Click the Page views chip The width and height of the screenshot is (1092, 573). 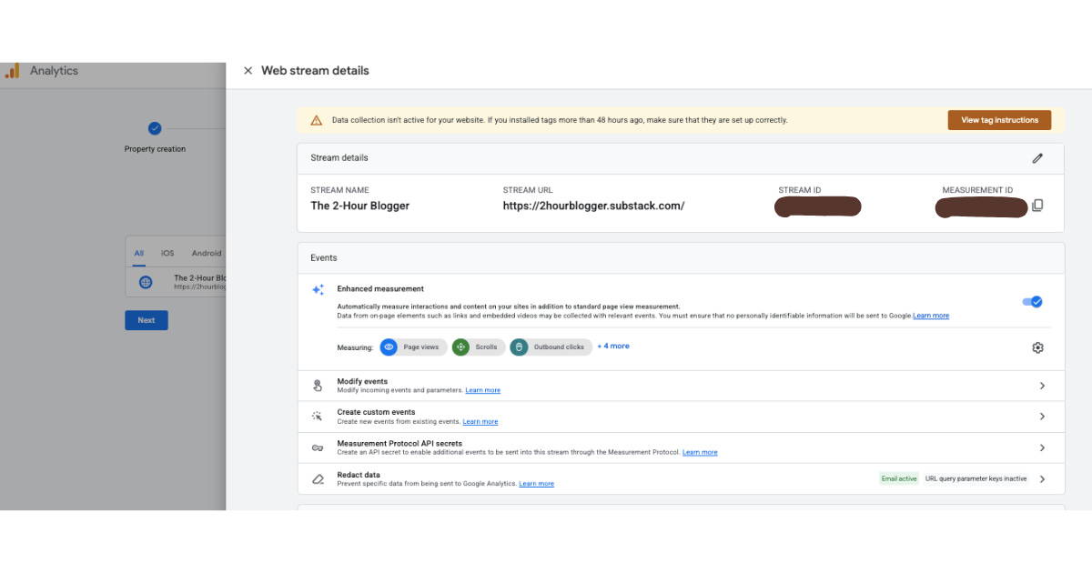(x=413, y=347)
